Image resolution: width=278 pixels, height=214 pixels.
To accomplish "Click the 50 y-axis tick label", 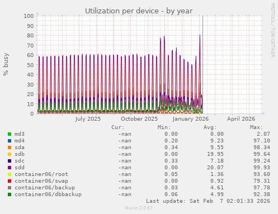I will 30,65.
